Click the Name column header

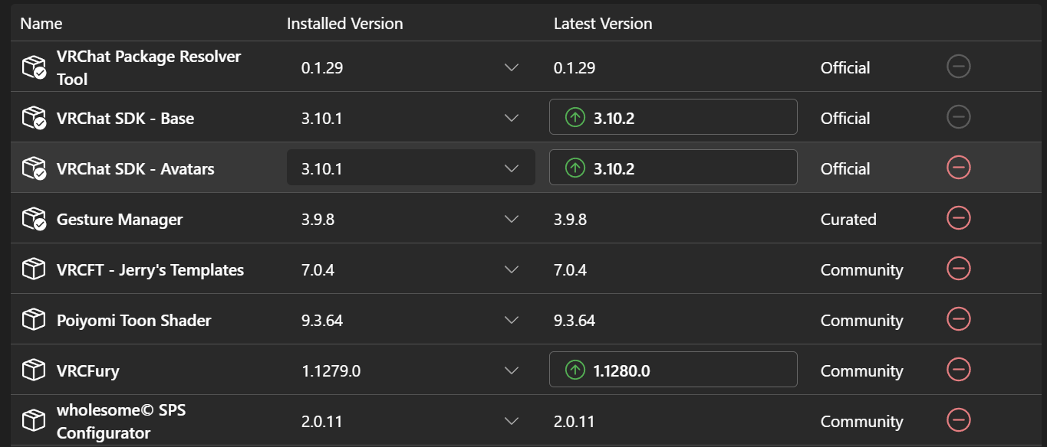(41, 24)
